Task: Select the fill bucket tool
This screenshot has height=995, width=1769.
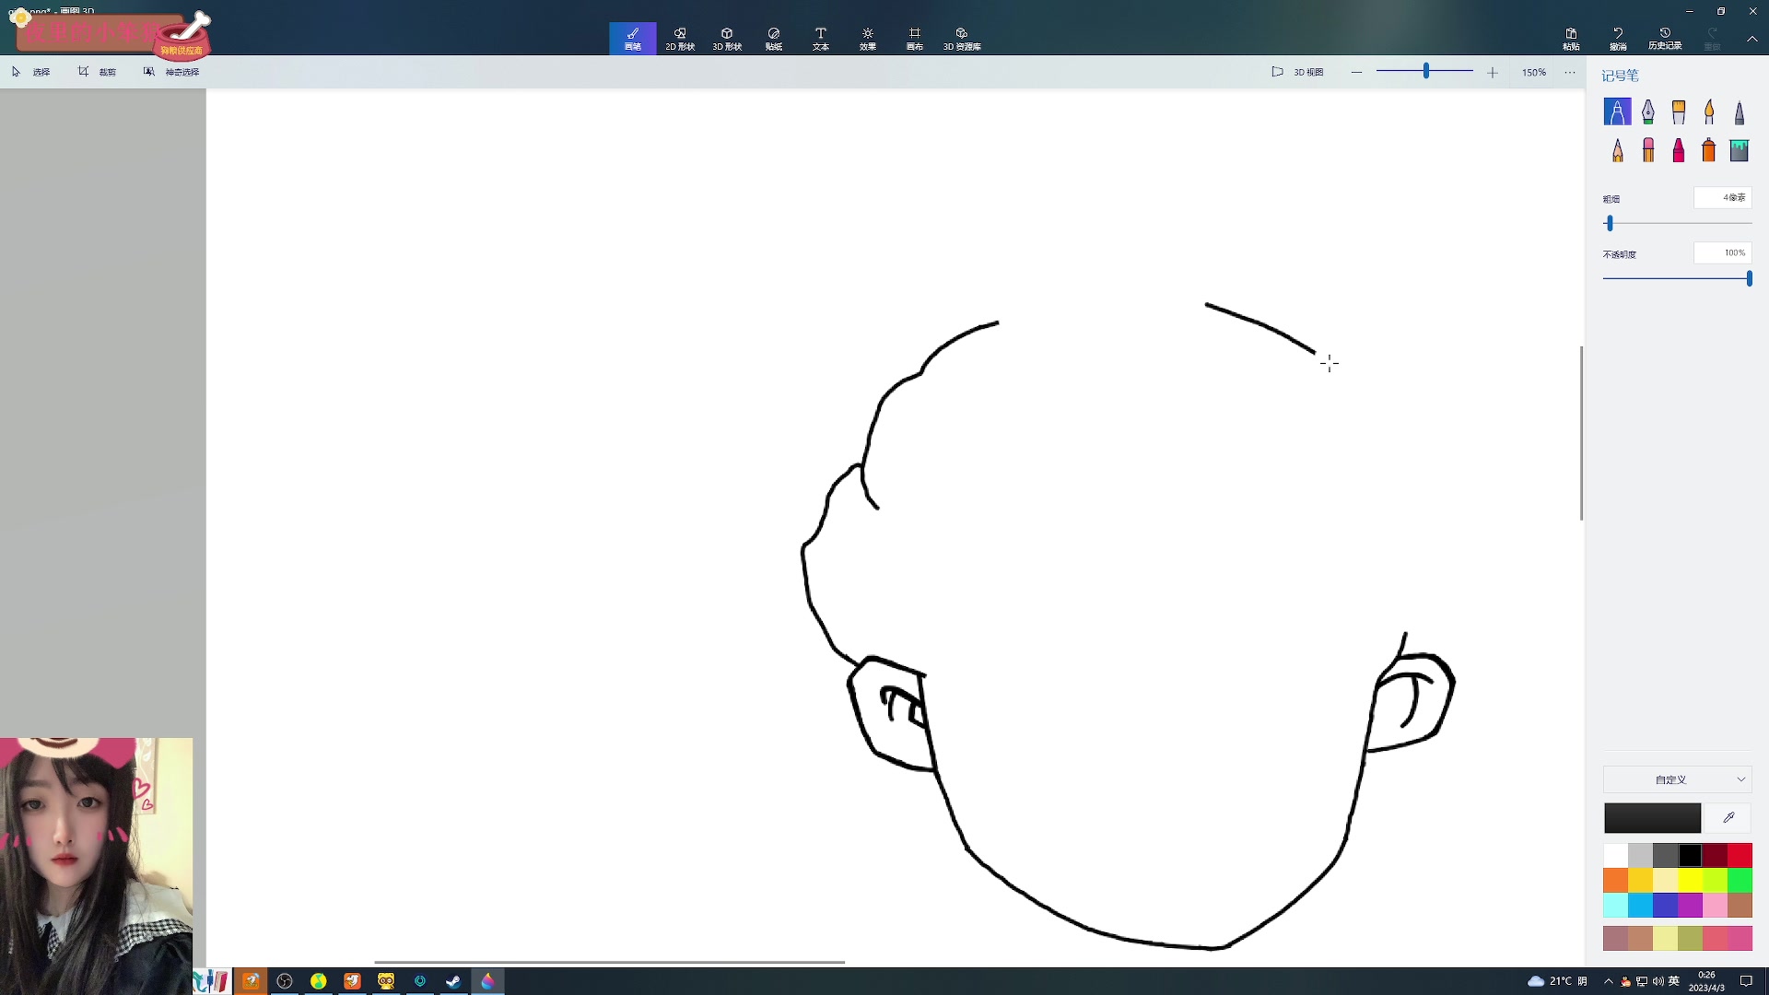Action: [1739, 150]
